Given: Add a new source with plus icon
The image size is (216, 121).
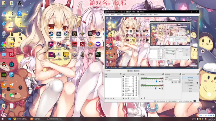Looking at the screenshot, I should 124,98.
